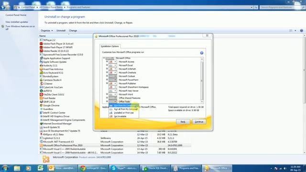Screen dimensions: 306x172
Task: Open the media player from the taskbar
Action: tap(29, 168)
